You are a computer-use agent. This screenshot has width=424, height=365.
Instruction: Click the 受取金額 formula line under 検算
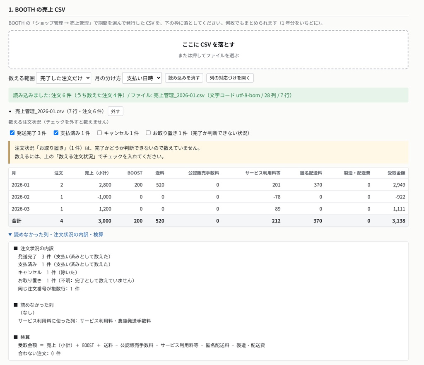click(x=142, y=345)
